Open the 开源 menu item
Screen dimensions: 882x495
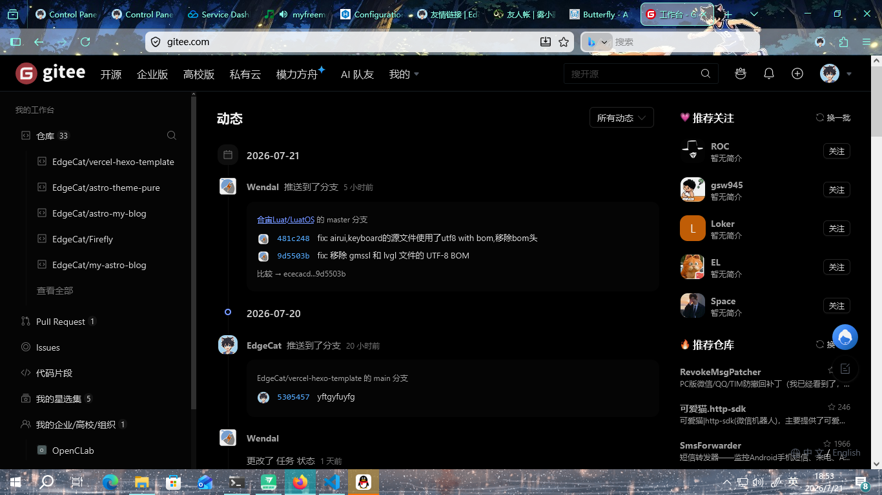(111, 74)
